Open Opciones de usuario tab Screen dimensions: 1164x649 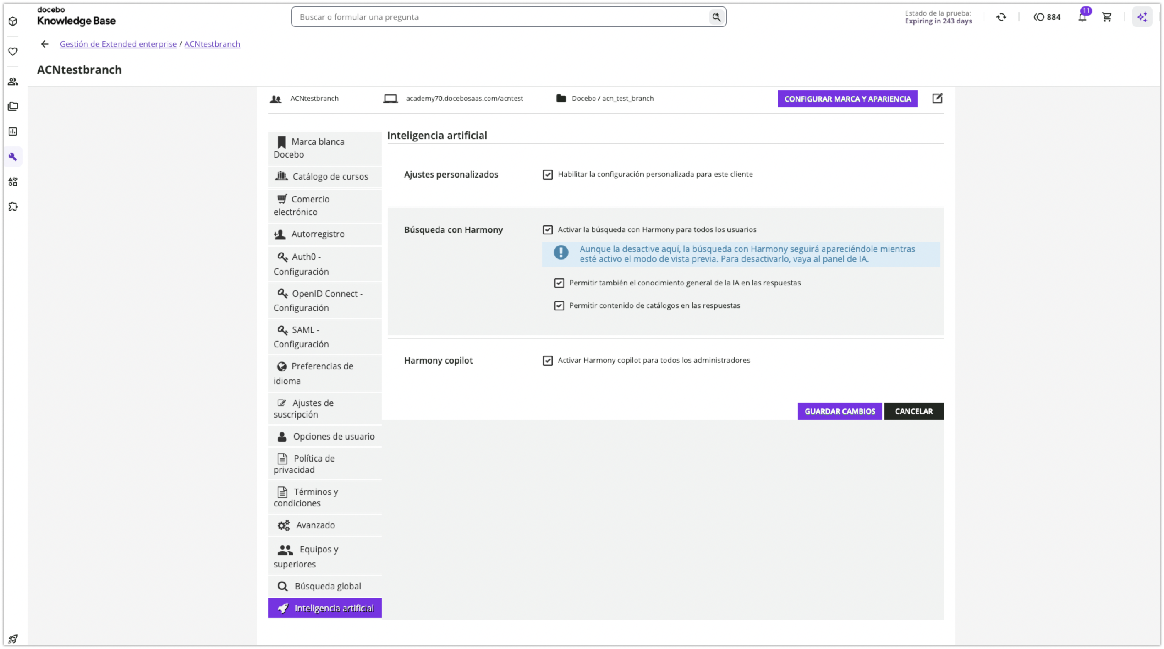324,437
